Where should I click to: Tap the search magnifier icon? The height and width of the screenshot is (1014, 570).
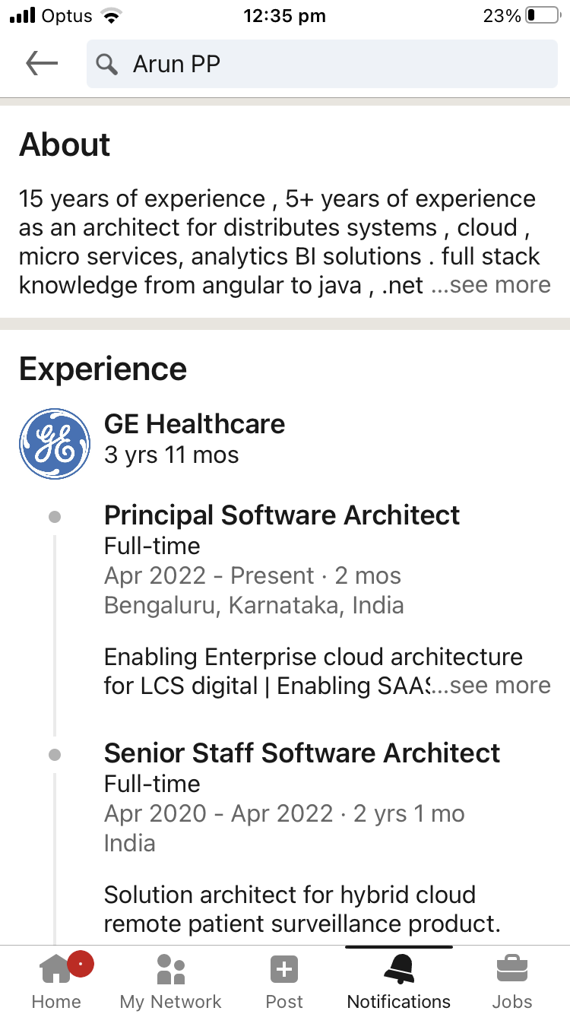coord(108,65)
